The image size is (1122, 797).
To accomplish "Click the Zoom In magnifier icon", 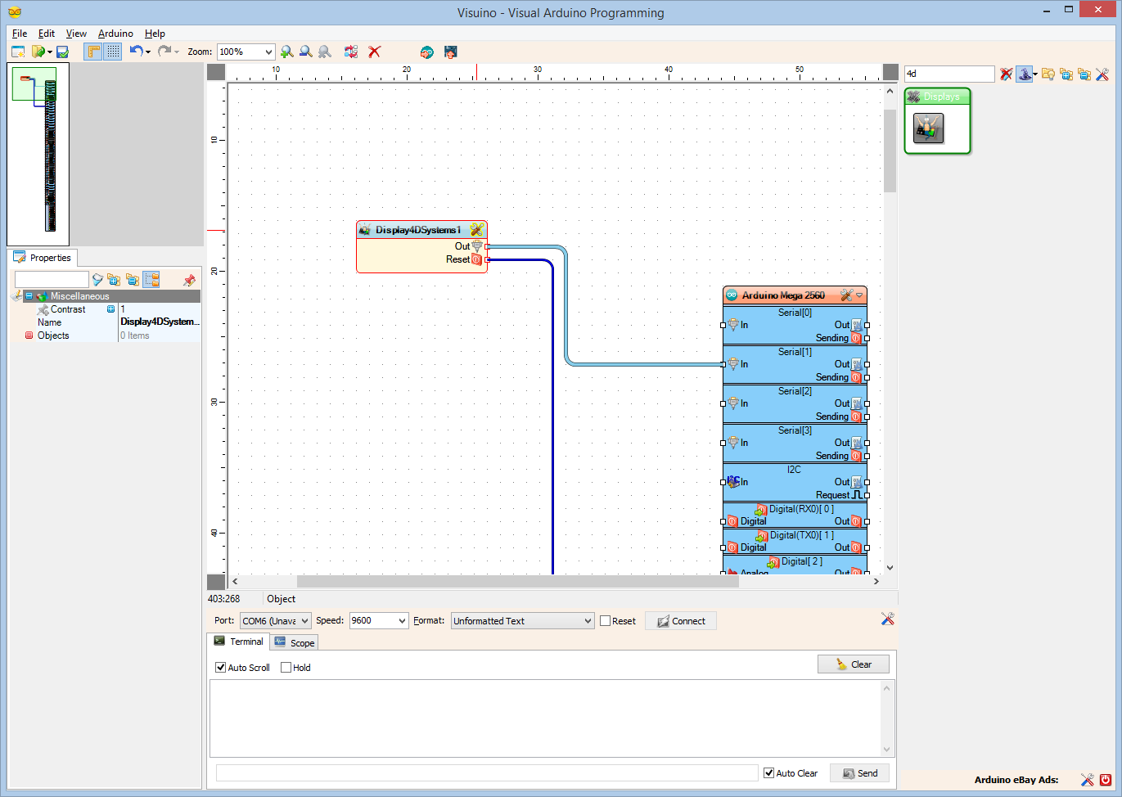I will click(286, 52).
